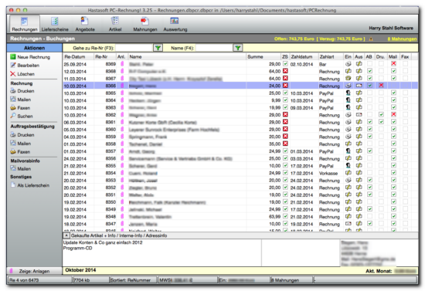Viewport: 425px width, 291px height.
Task: Toggle Mail checkbox for invoice 8367
Action: (x=393, y=78)
